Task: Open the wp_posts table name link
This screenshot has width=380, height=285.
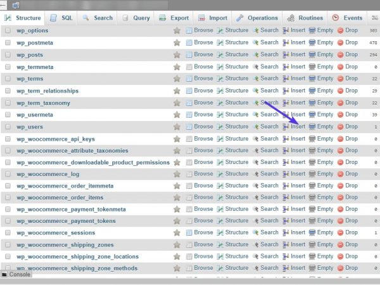Action: click(x=30, y=54)
